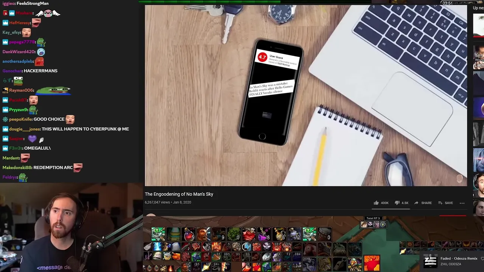Click chat username Feldrys
Viewport: 484px width, 272px height.
[x=10, y=178]
